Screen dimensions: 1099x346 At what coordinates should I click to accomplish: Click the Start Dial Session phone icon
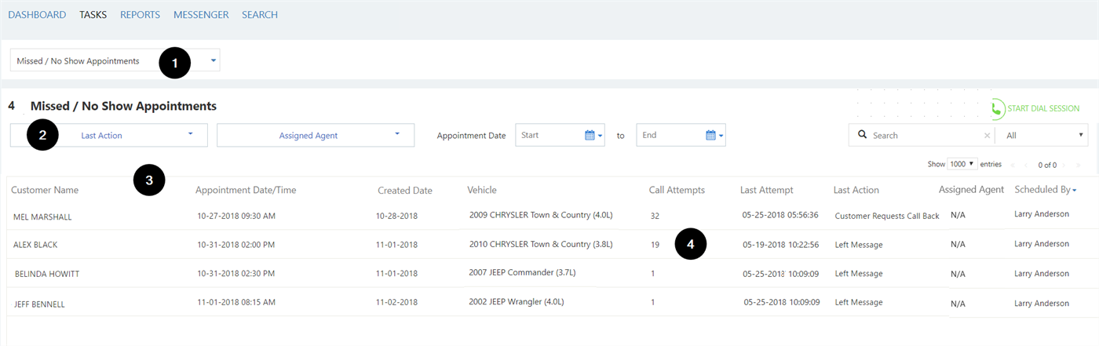pos(998,109)
